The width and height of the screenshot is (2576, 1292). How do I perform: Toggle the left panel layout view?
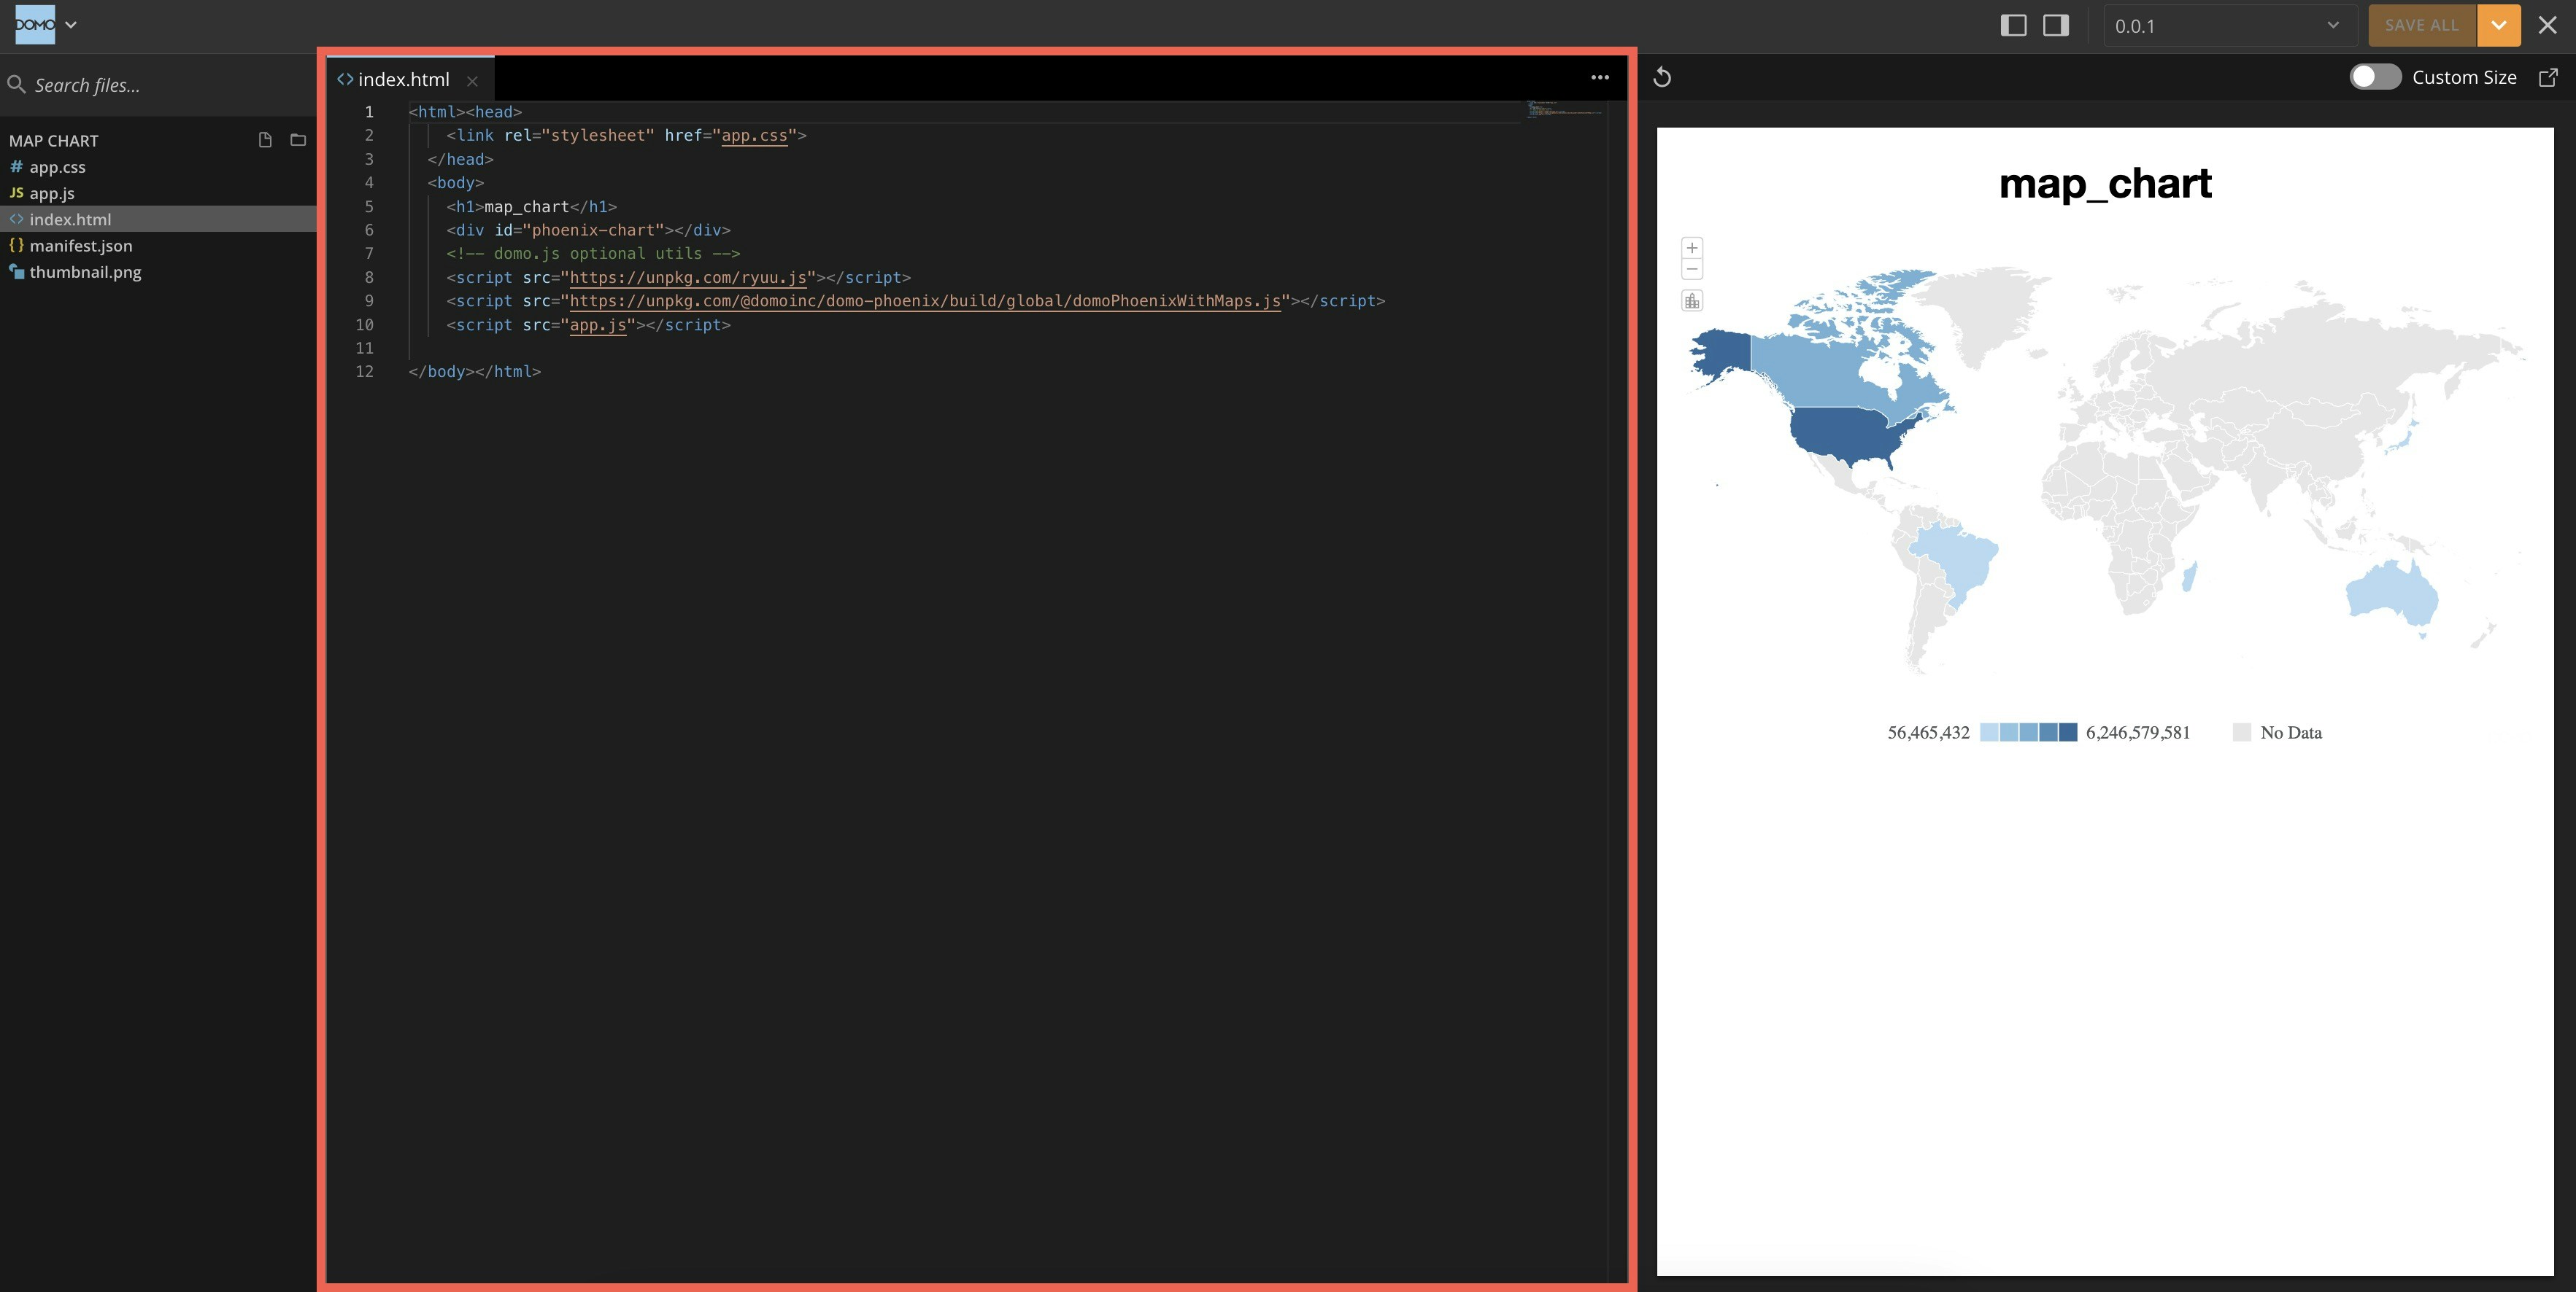pos(2011,25)
